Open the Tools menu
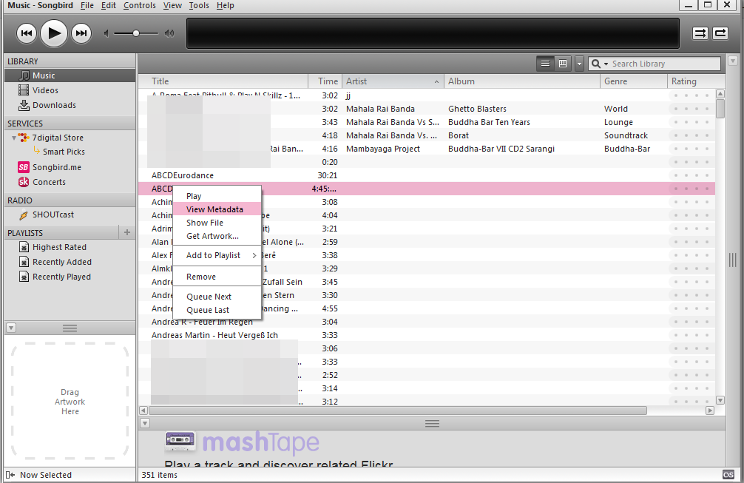The image size is (744, 483). (199, 5)
